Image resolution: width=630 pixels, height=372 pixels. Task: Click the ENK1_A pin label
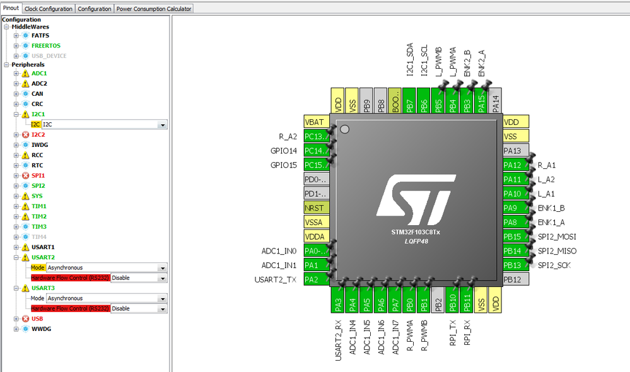551,222
